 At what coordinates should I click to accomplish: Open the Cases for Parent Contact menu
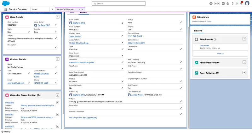pyautogui.click(x=57, y=95)
